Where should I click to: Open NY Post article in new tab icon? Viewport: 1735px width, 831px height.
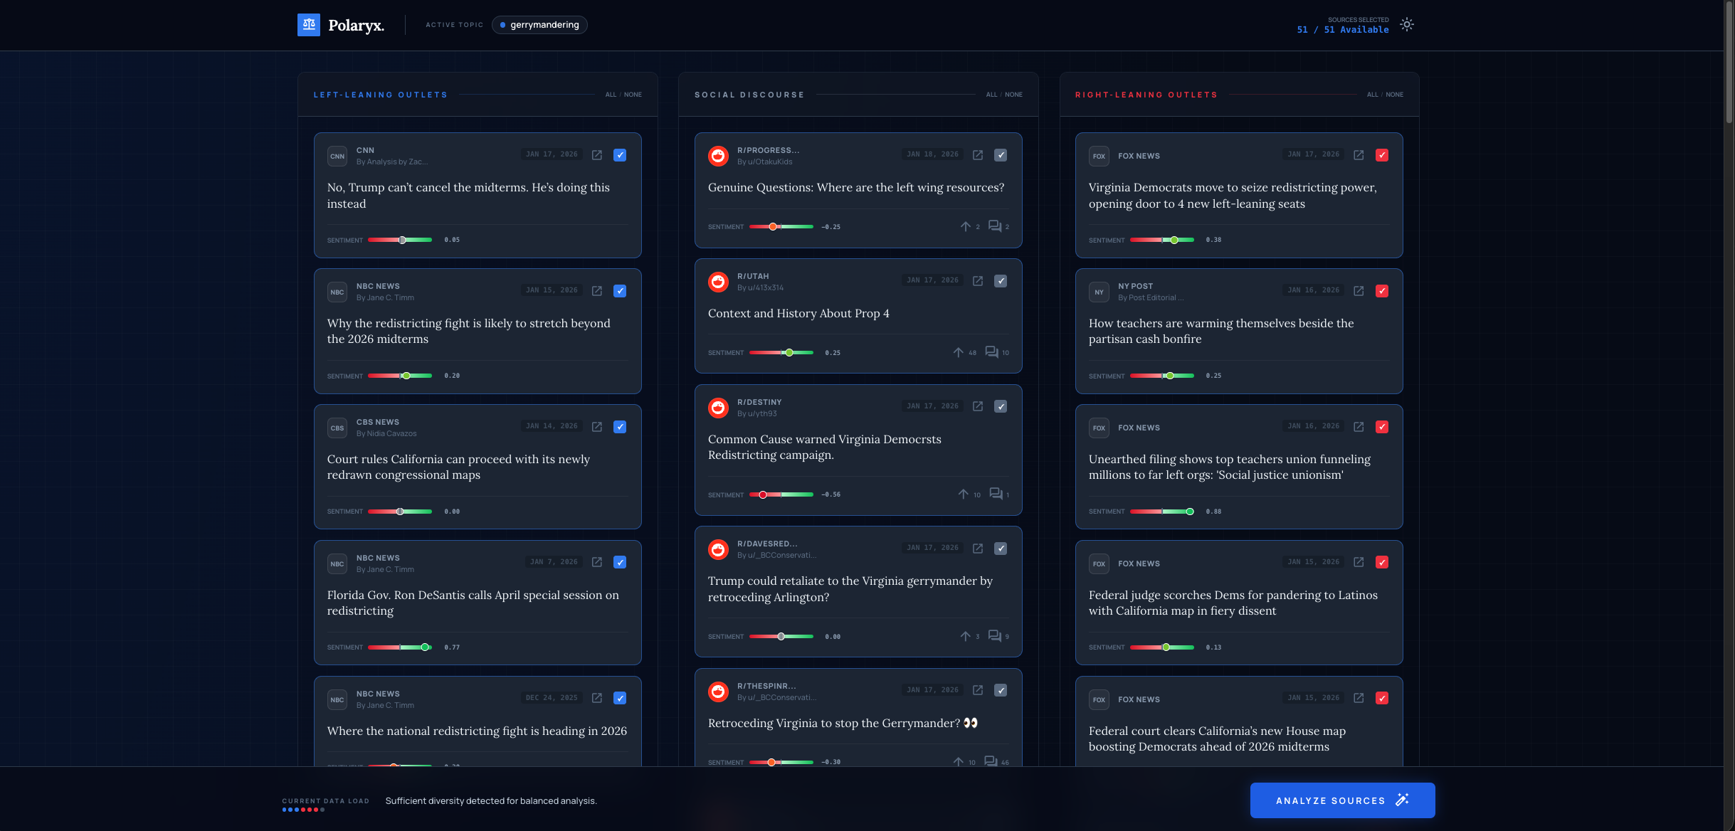pos(1359,291)
